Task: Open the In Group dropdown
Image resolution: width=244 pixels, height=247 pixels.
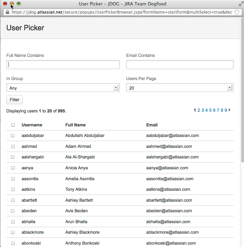Action: 63,88
